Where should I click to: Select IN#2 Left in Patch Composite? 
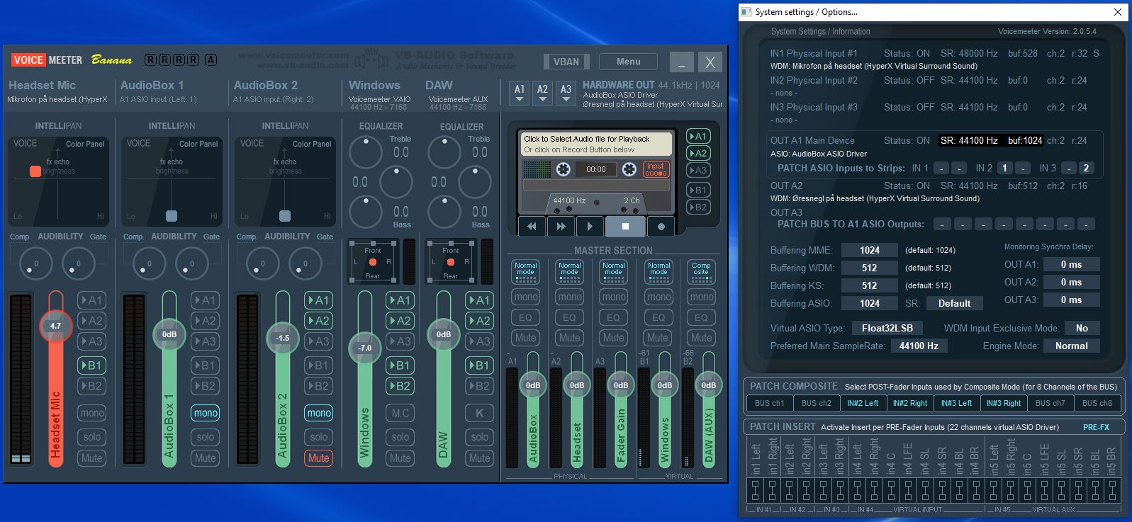click(x=863, y=403)
